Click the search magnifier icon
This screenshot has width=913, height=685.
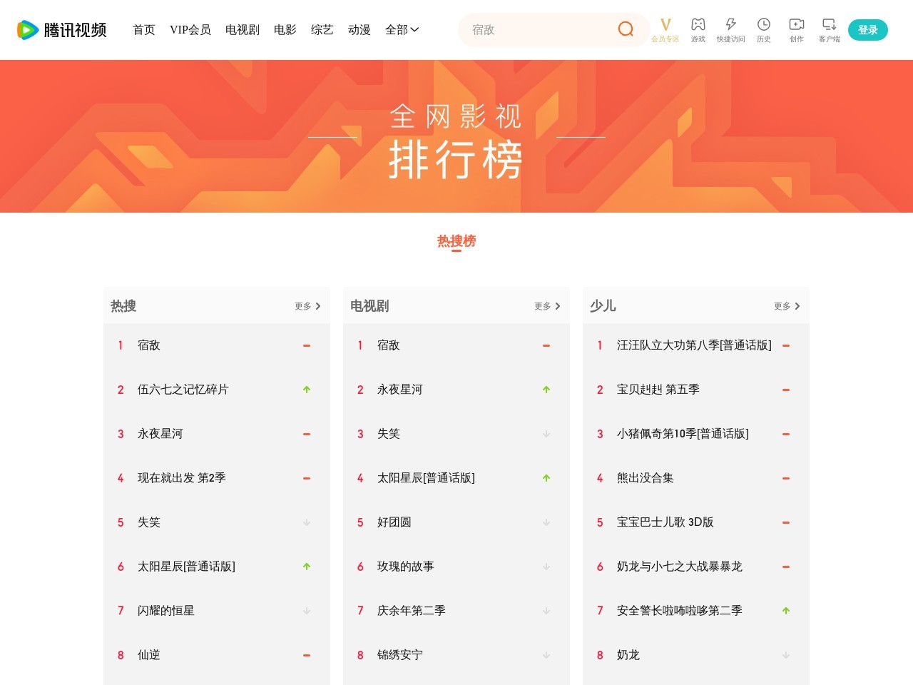pos(626,29)
